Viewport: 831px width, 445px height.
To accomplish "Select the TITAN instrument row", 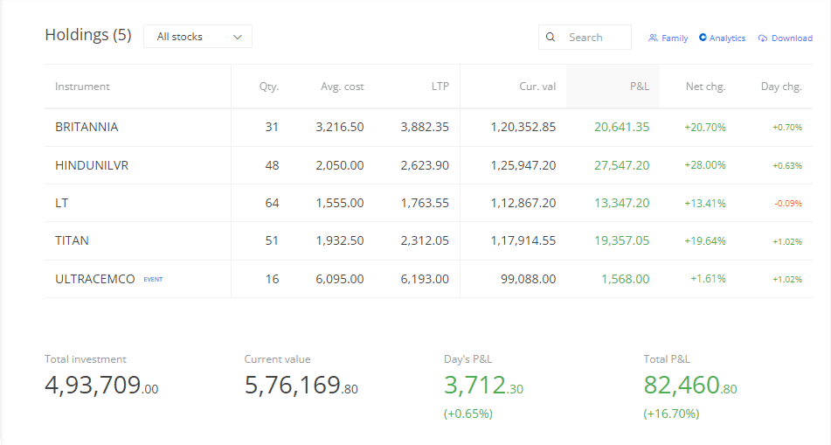I will [x=428, y=240].
